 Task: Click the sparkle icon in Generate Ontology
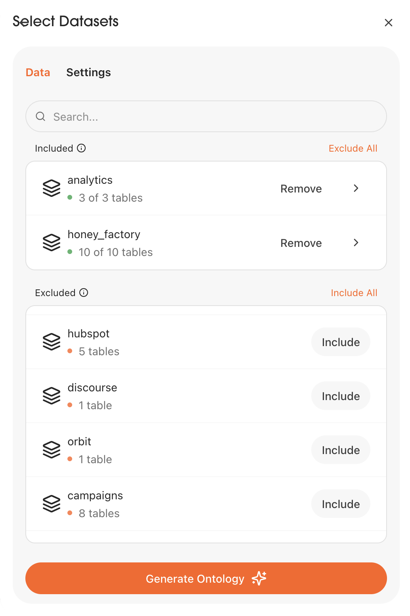tap(259, 578)
